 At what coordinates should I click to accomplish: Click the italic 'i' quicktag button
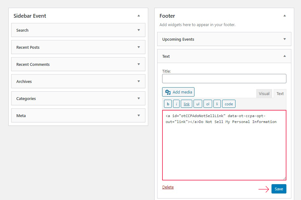pos(176,104)
